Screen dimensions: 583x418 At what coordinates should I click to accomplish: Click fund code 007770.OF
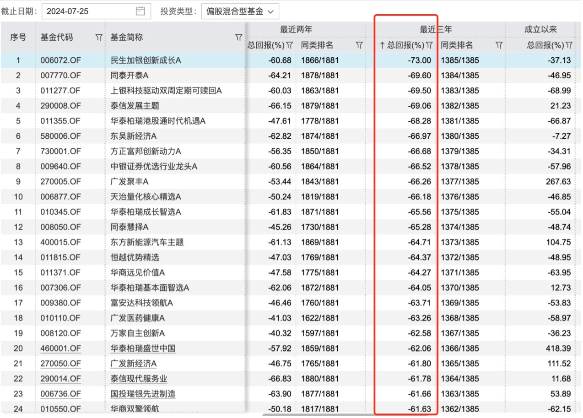tap(61, 76)
